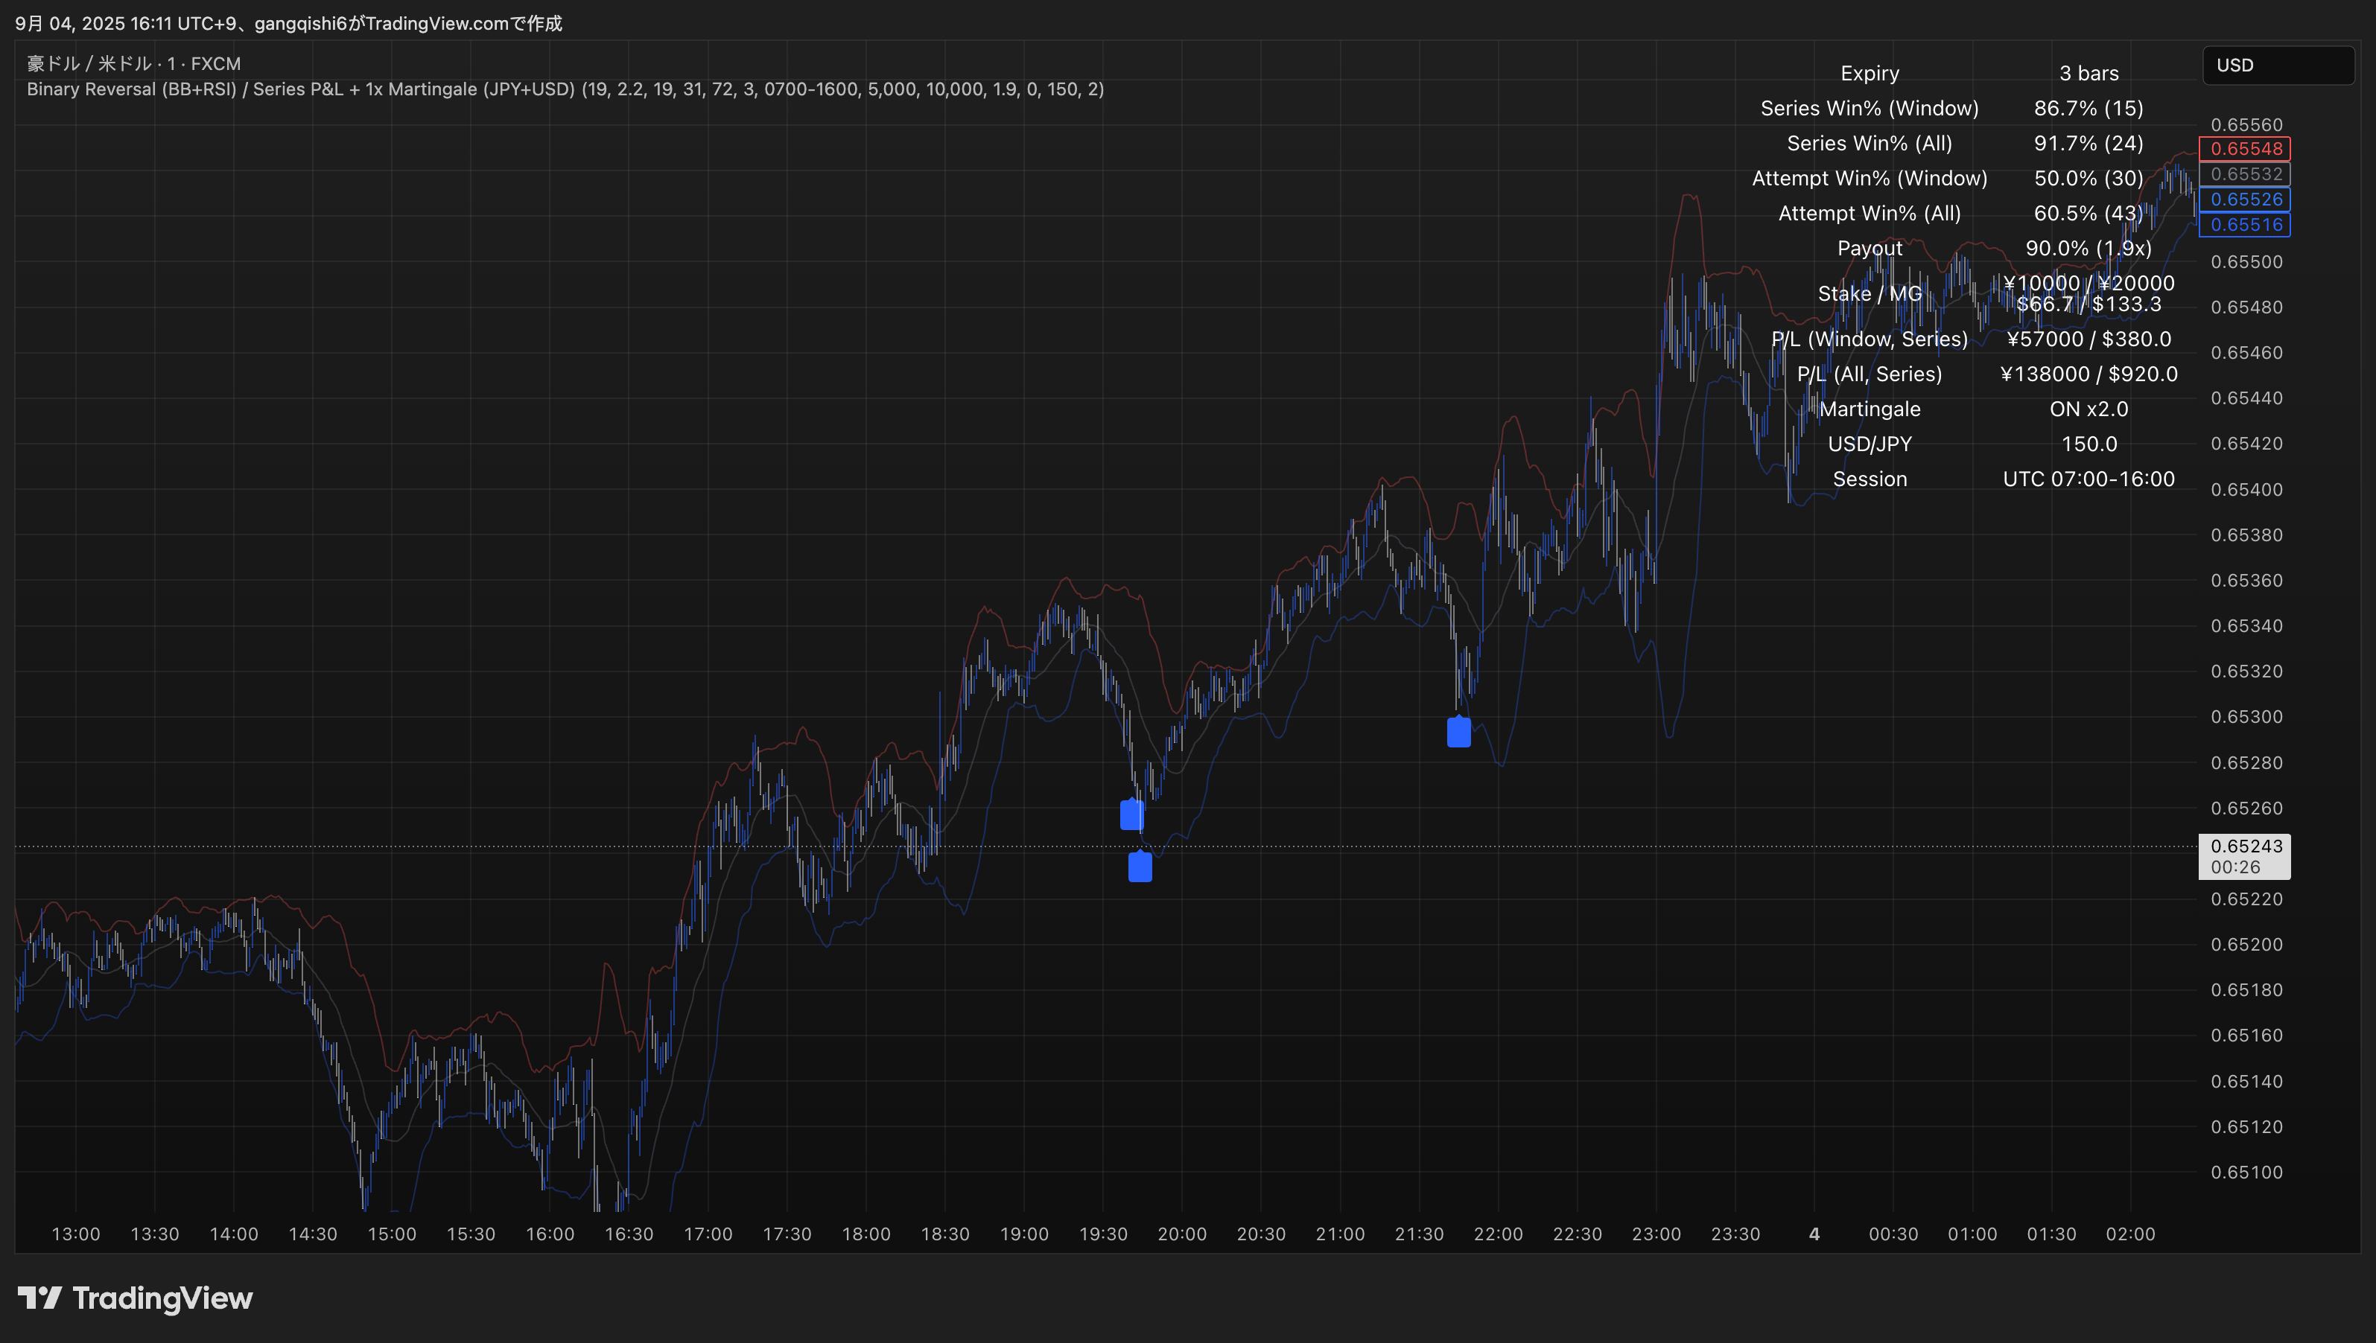Click the TradingView logo at bottom left
The width and height of the screenshot is (2376, 1343).
point(135,1298)
